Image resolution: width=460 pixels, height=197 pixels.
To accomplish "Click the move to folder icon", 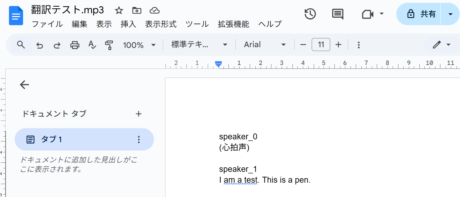I will click(137, 10).
